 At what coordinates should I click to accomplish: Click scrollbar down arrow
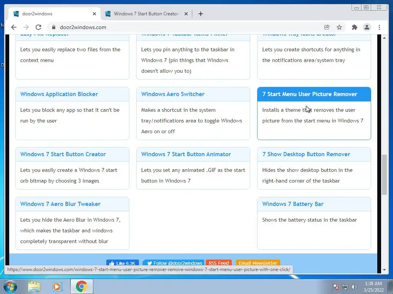(384, 270)
